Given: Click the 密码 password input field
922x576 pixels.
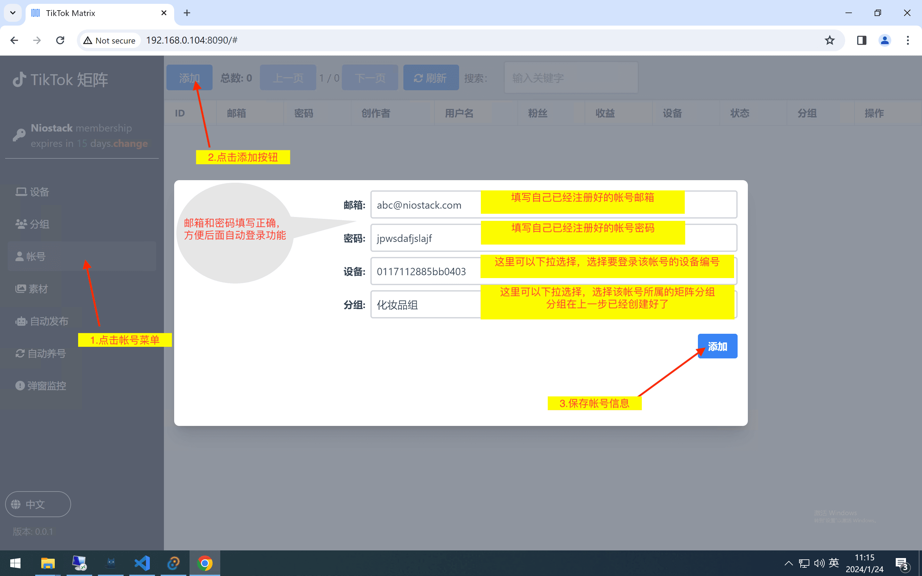Looking at the screenshot, I should click(554, 238).
